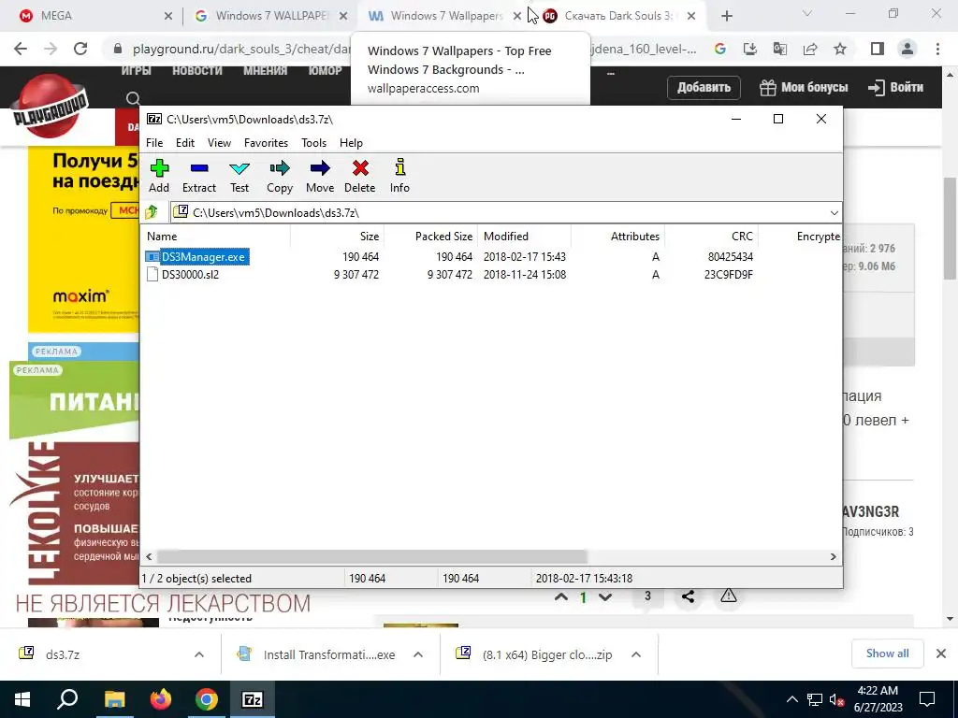Bookmark this page with the star icon
Viewport: 958px width, 718px height.
pyautogui.click(x=841, y=49)
